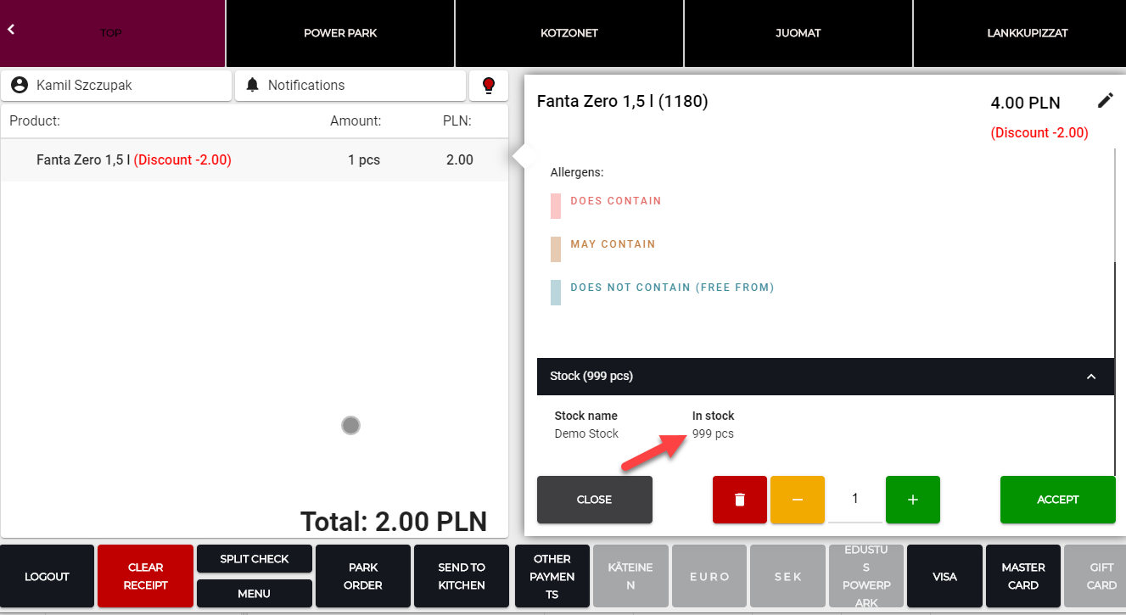Open the Kamil Szczupak user account button
The image size is (1126, 615).
(x=116, y=86)
